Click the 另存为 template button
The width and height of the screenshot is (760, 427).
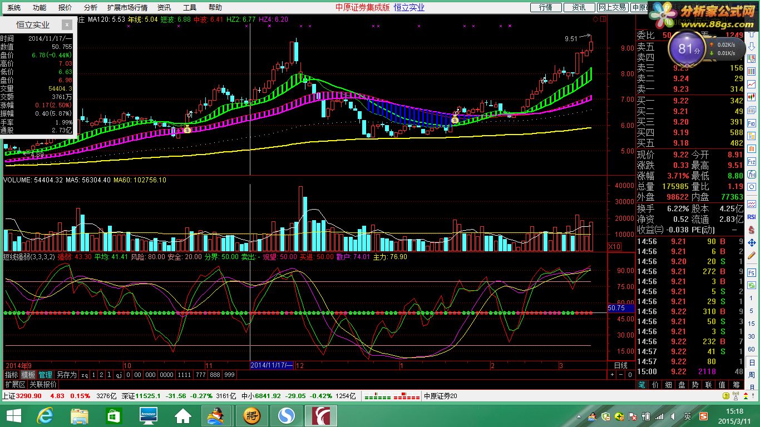pyautogui.click(x=67, y=375)
